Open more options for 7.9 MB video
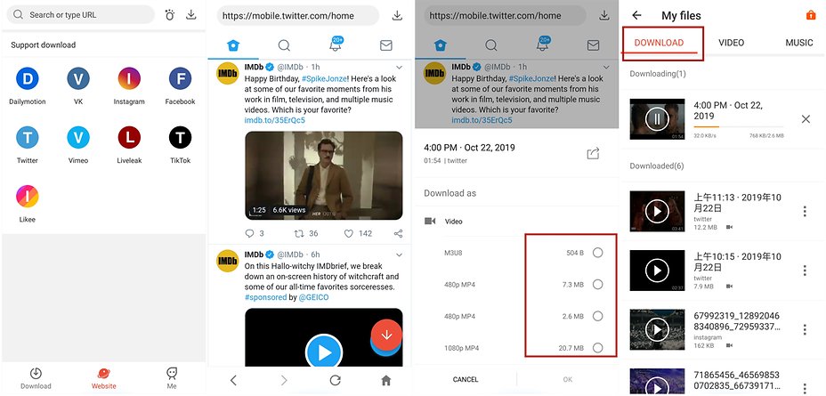The image size is (826, 396). pyautogui.click(x=805, y=271)
